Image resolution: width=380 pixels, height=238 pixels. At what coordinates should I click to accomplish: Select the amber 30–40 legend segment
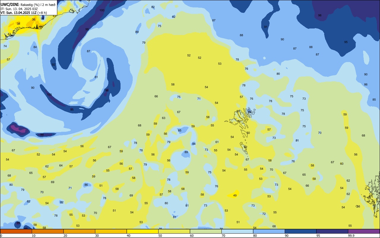click(111, 231)
